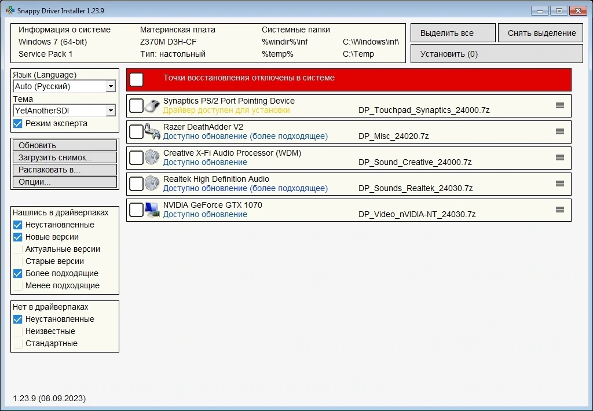The width and height of the screenshot is (593, 411).
Task: Tick the restore point checkbox in red banner
Action: coord(137,79)
